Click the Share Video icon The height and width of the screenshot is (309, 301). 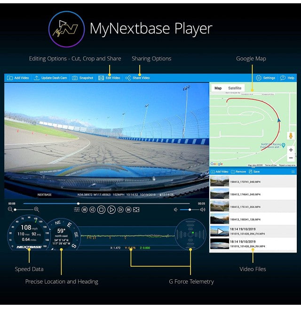click(128, 78)
